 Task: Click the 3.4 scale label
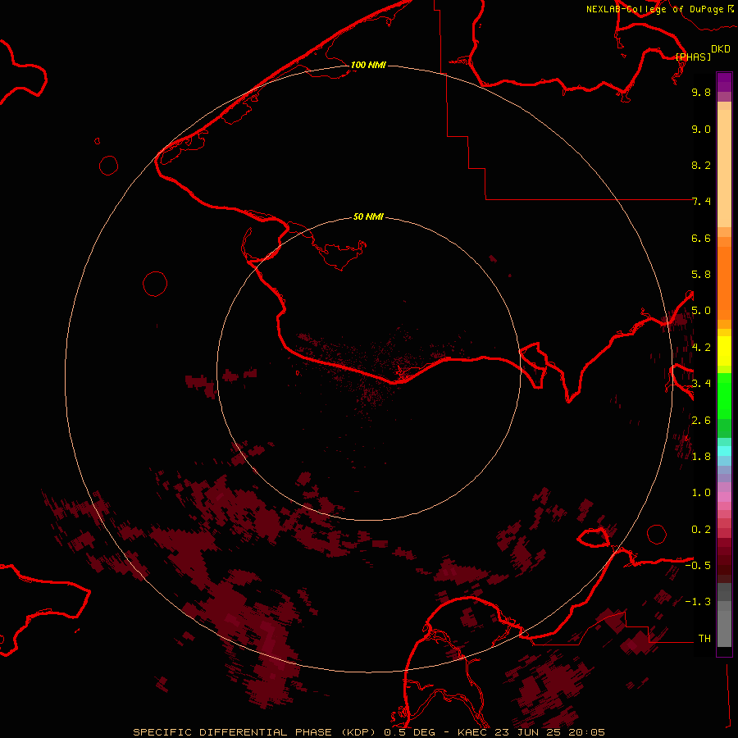[701, 384]
